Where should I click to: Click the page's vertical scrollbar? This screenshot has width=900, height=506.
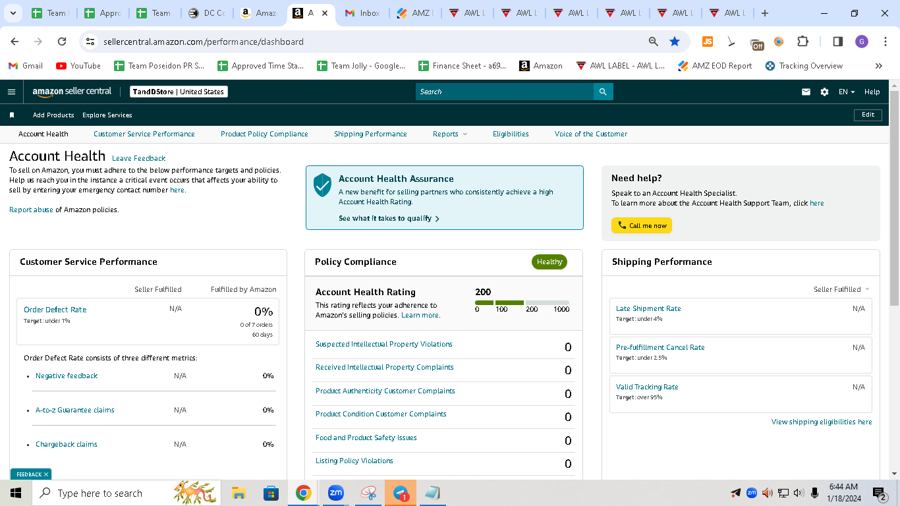[x=894, y=198]
